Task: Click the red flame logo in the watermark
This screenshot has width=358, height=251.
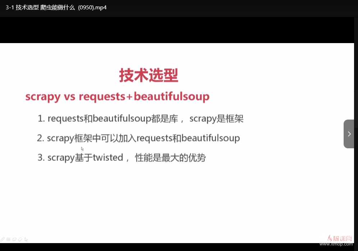Action: (330, 238)
